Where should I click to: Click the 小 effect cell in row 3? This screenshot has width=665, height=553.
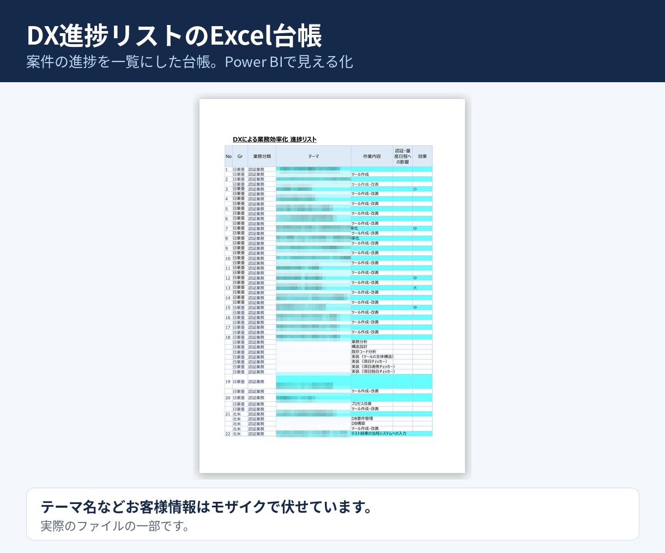[x=422, y=189]
